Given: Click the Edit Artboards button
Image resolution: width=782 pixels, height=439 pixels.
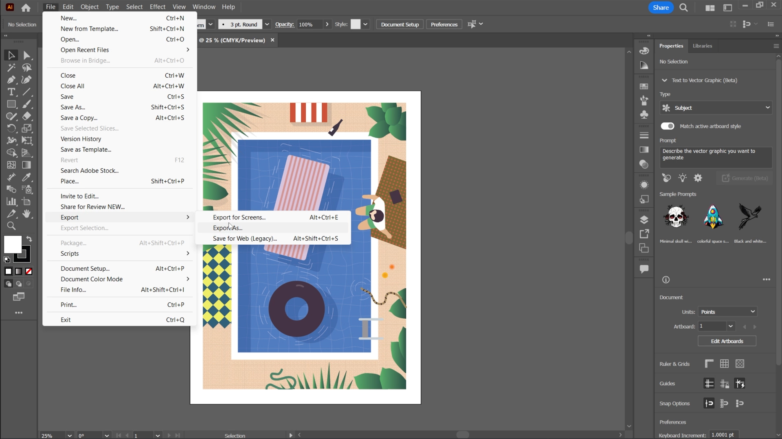Looking at the screenshot, I should pos(727,341).
